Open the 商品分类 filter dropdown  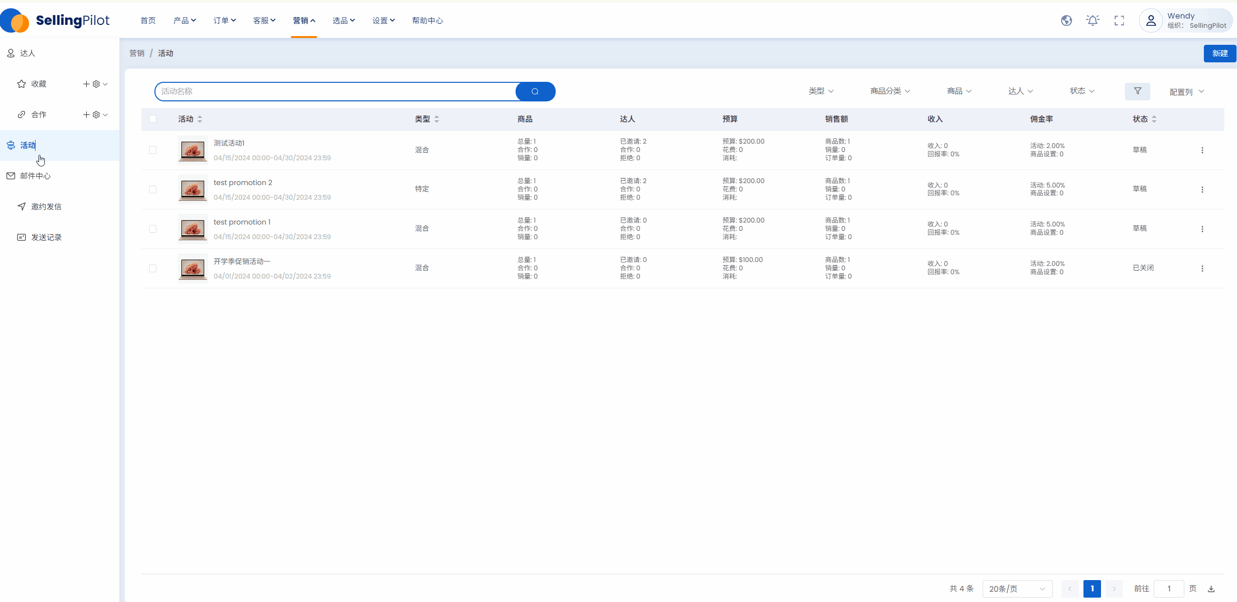pyautogui.click(x=890, y=91)
